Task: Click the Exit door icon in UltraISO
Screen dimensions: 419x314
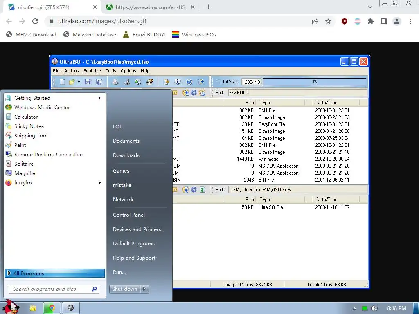Action: (x=200, y=82)
